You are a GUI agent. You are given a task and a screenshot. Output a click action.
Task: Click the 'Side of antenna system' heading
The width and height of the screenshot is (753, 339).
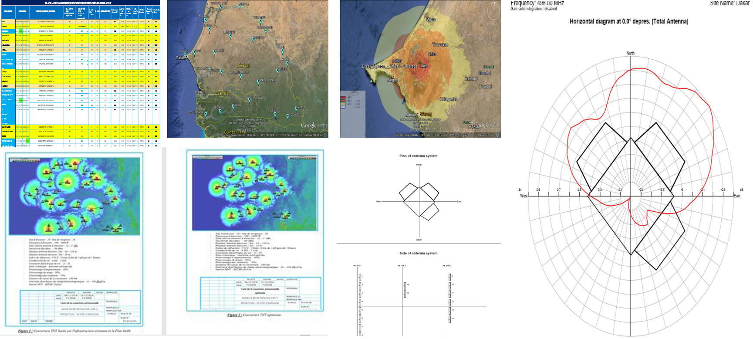pyautogui.click(x=418, y=253)
